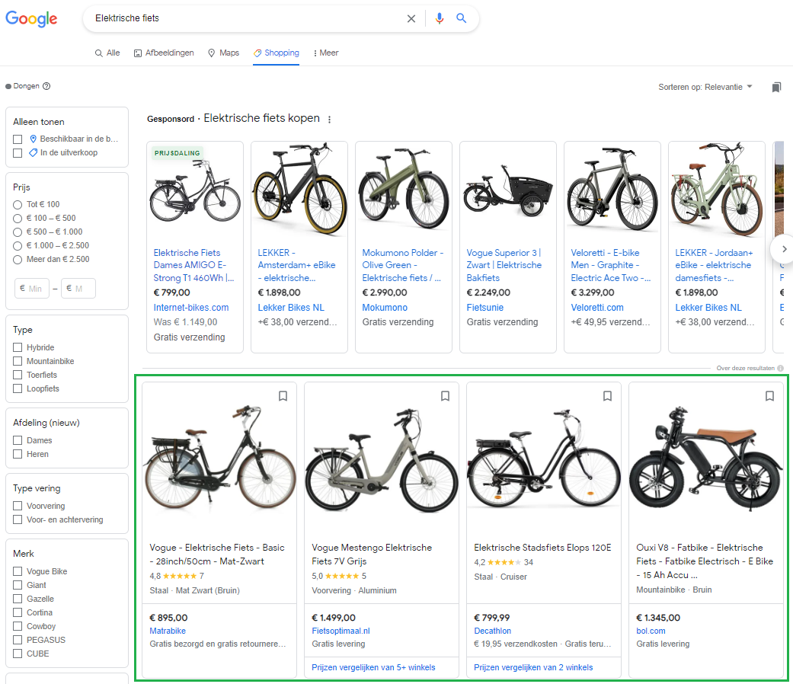This screenshot has width=793, height=684.
Task: Check the Giant brand filter
Action: tap(18, 585)
